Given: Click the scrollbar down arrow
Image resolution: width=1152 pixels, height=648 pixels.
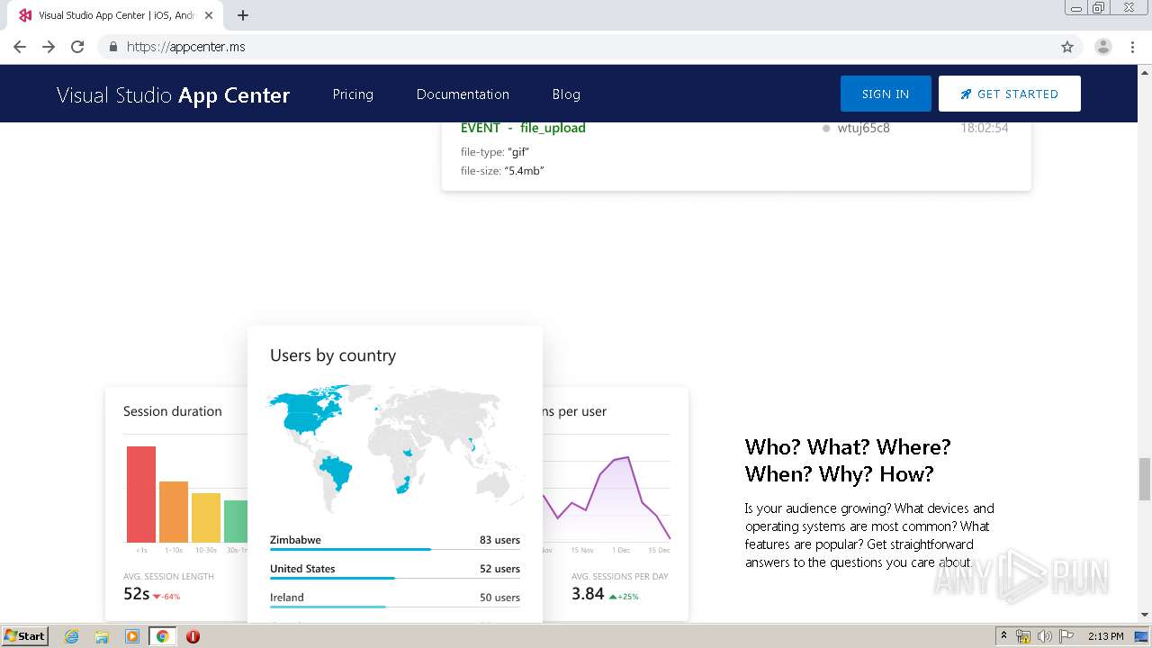Looking at the screenshot, I should [1144, 616].
